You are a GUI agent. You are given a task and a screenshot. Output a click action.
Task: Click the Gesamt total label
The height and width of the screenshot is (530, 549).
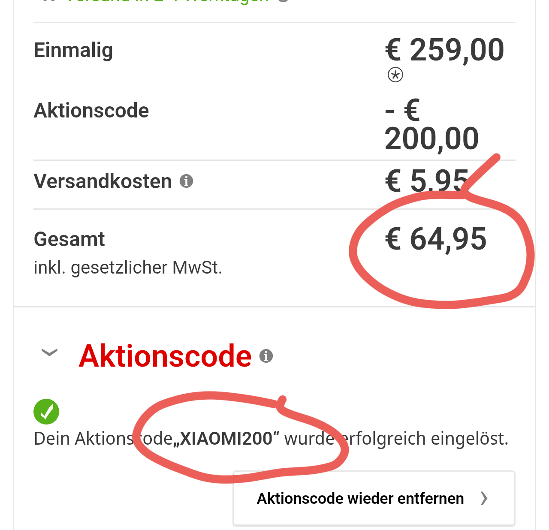point(69,239)
